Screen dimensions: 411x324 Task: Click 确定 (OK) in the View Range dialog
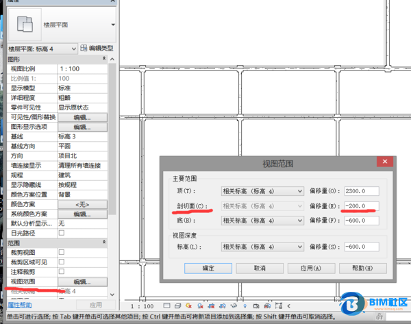(x=209, y=269)
